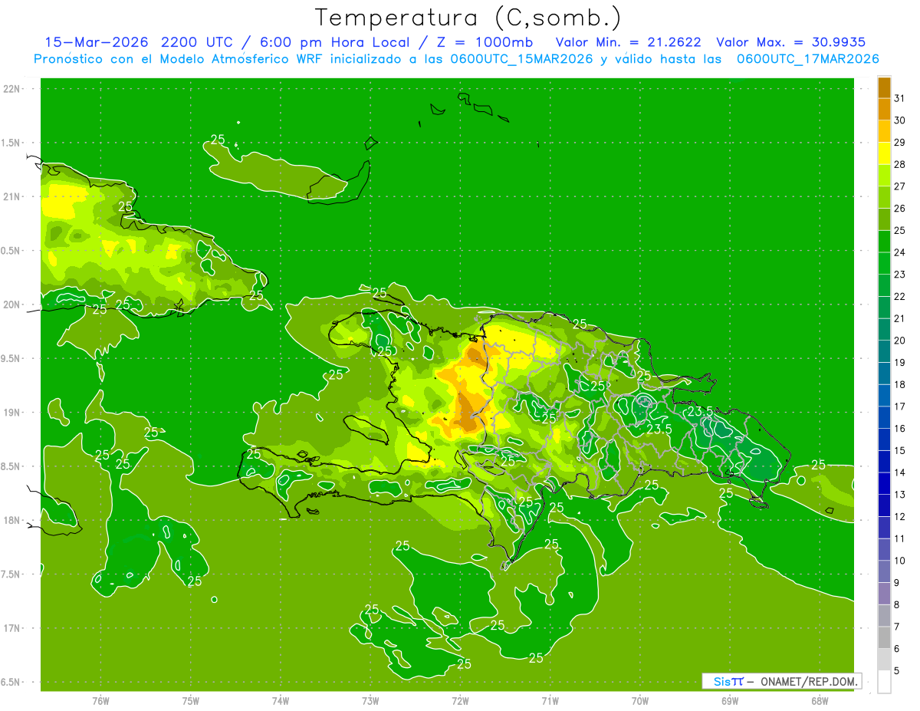Screen dimensions: 920x711
Task: Click the '76W' longitude axis label
Action: 100,701
